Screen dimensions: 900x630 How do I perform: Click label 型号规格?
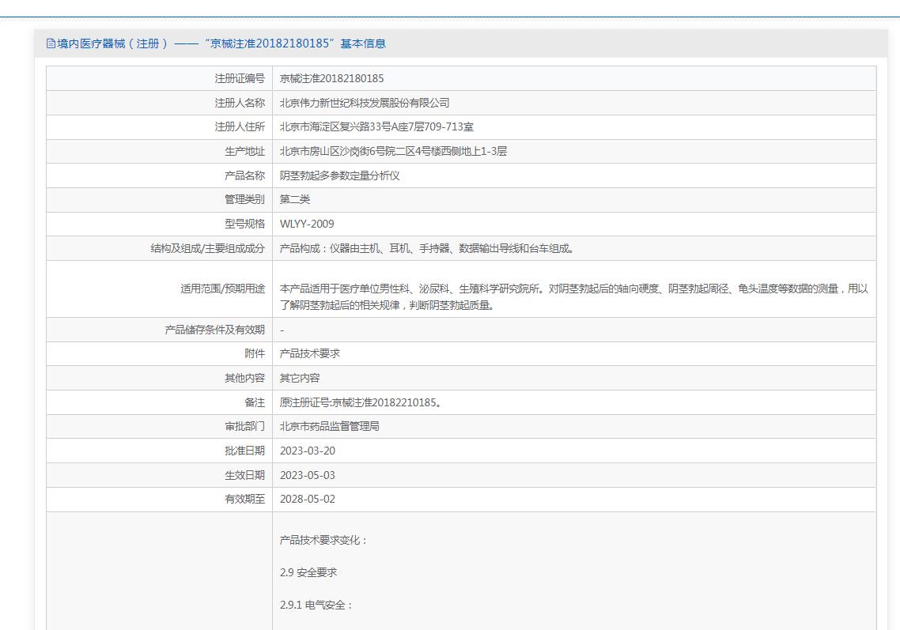click(x=244, y=224)
